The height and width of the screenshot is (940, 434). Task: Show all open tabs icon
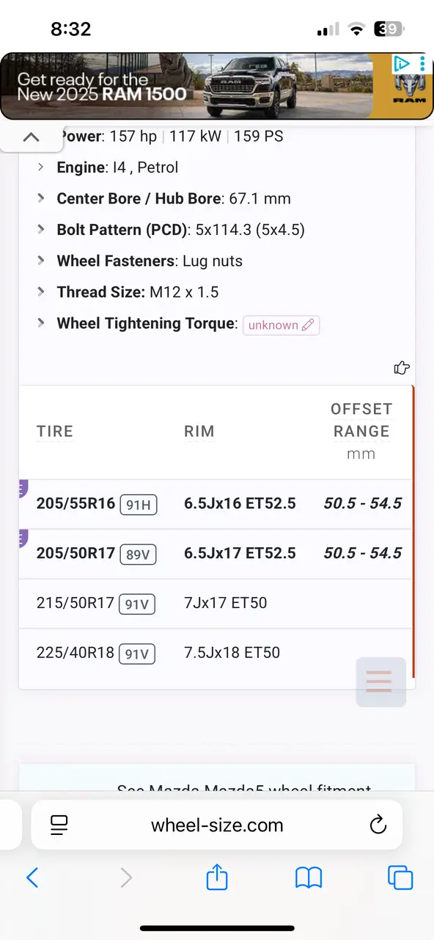tap(400, 877)
